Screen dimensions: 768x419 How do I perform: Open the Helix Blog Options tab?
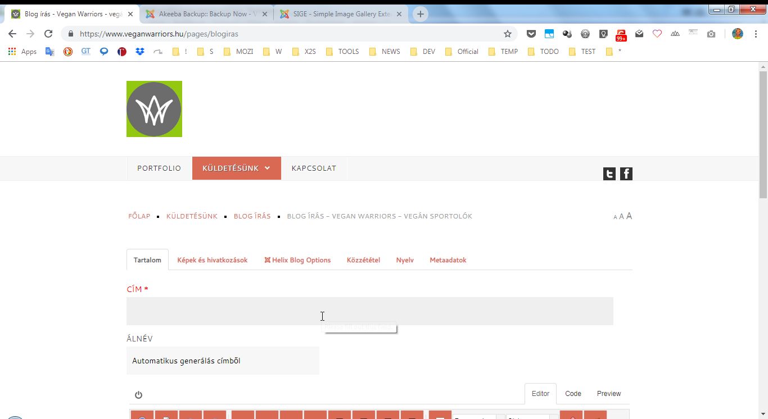coord(297,260)
